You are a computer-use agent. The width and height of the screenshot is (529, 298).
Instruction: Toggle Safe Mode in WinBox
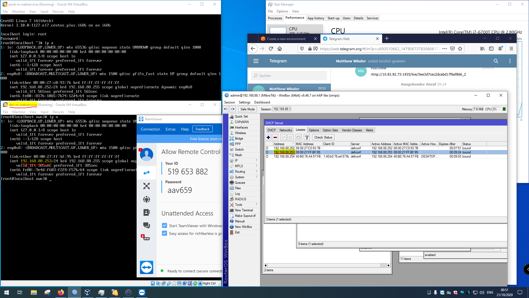(247, 109)
